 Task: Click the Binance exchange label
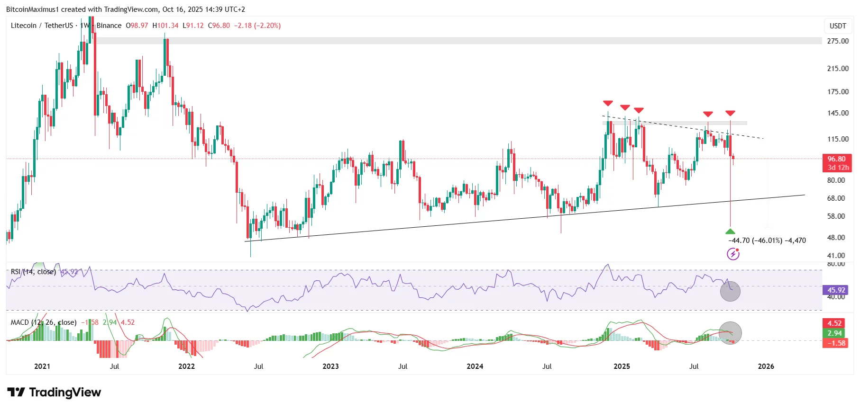tap(109, 26)
